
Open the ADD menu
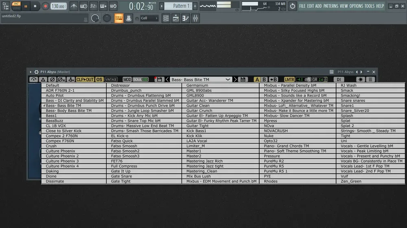pos(319,6)
